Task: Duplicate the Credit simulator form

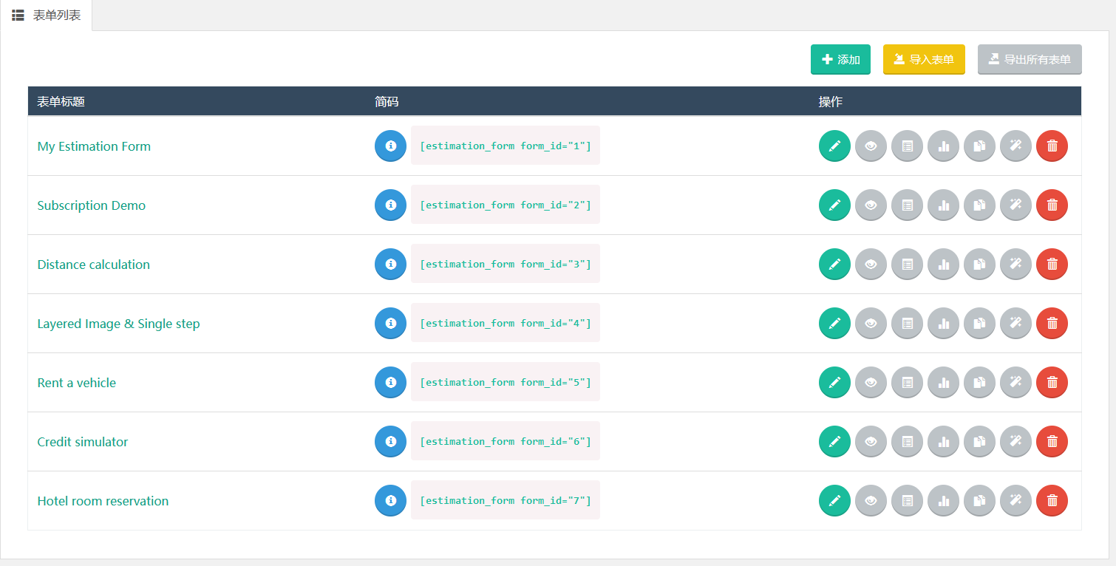Action: [980, 441]
